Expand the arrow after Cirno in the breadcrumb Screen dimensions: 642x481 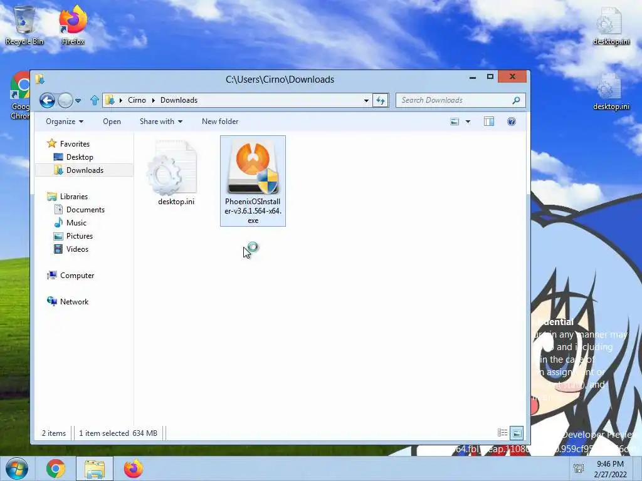[154, 100]
